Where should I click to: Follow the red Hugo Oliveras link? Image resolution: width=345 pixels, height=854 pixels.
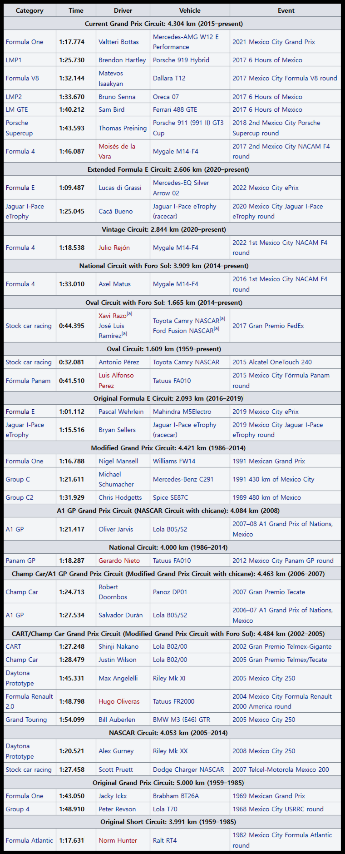[119, 701]
